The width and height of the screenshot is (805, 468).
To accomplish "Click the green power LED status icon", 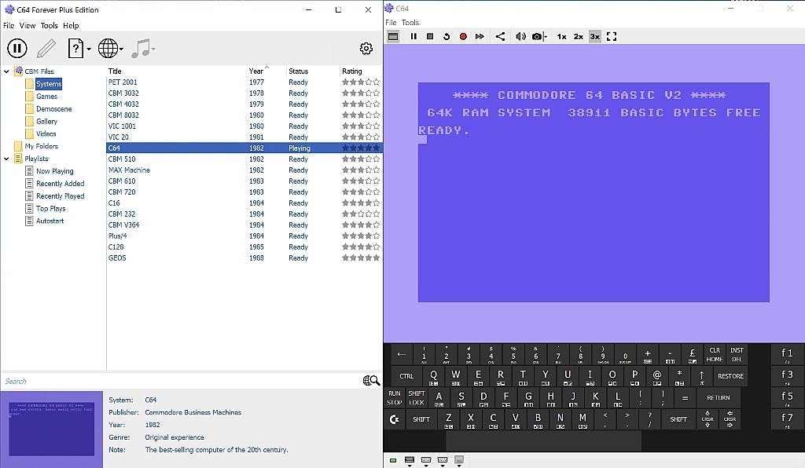I will pyautogui.click(x=393, y=460).
